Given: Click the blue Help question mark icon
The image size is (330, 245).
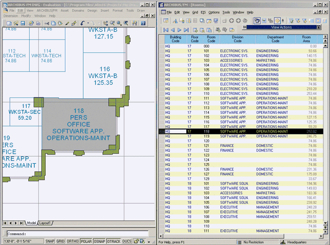Looking at the screenshot, I should click(x=143, y=23).
